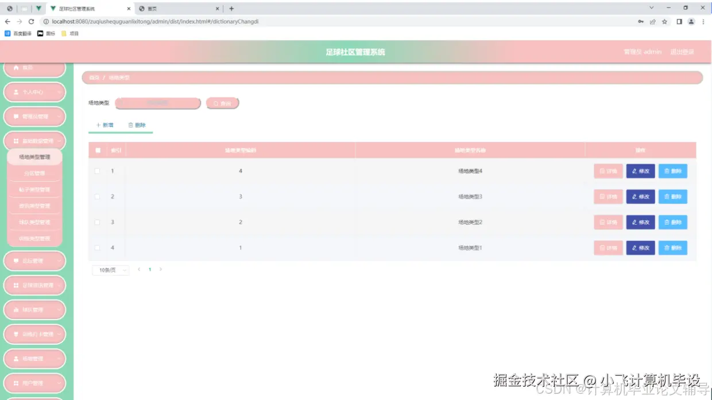The height and width of the screenshot is (400, 712).
Task: Check the box for row 场地类型3
Action: pyautogui.click(x=97, y=197)
